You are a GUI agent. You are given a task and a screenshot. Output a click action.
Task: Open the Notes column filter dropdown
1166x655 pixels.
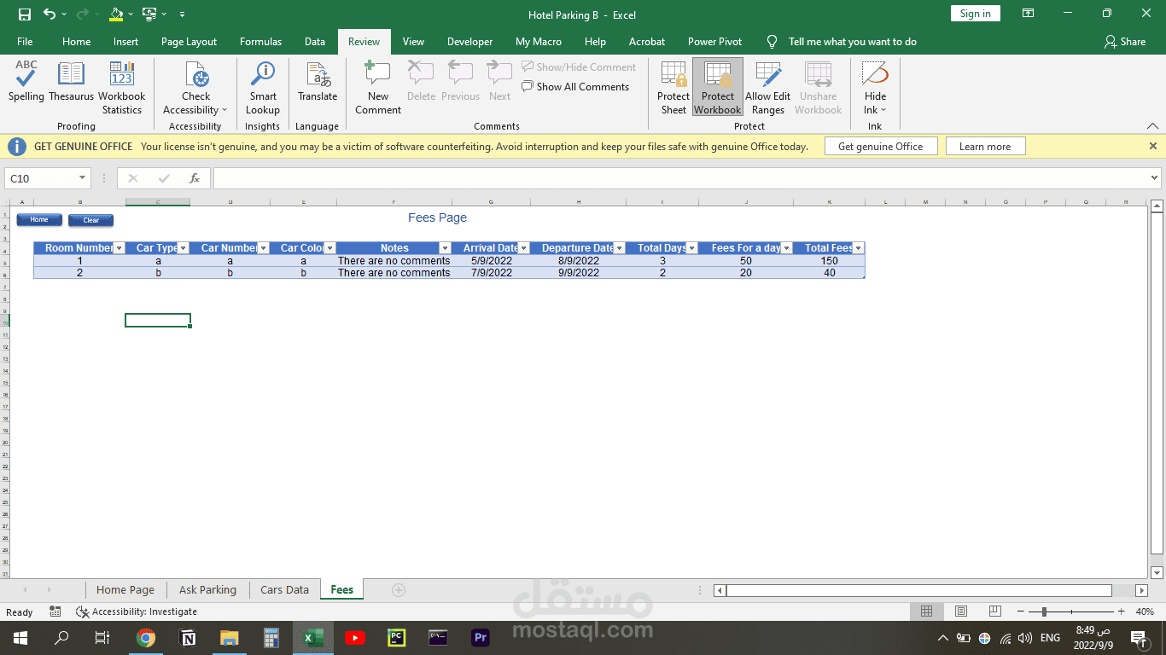(x=445, y=248)
